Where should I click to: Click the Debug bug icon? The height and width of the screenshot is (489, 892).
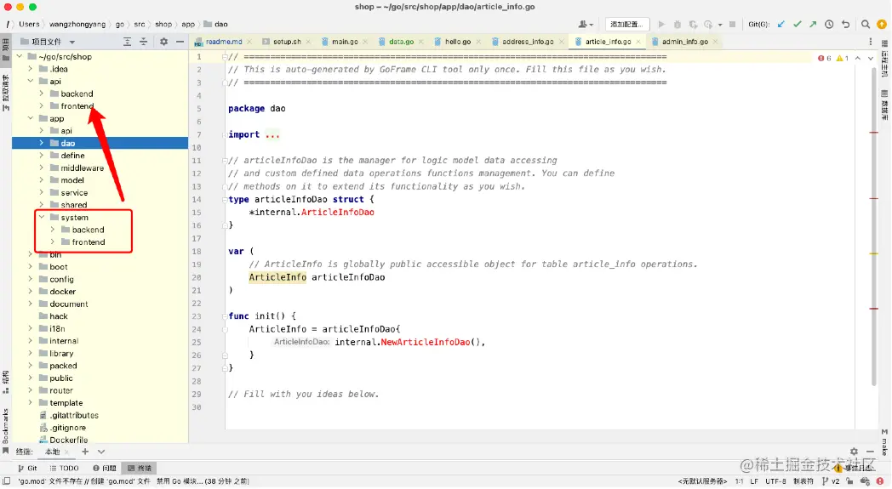677,25
